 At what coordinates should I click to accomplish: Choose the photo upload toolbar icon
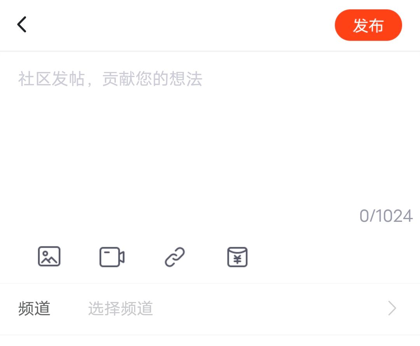[49, 256]
